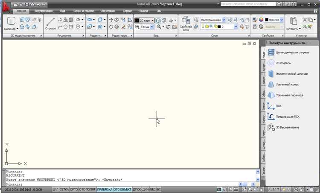This screenshot has height=193, width=320.
Task: Toggle ДИН dynamic input
Action: coord(145,190)
